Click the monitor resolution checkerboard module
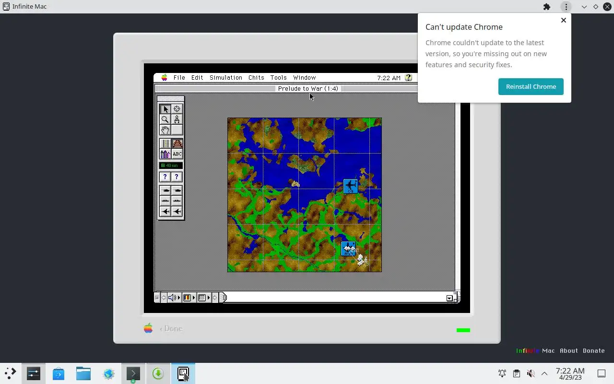This screenshot has height=384, width=614. [x=202, y=298]
